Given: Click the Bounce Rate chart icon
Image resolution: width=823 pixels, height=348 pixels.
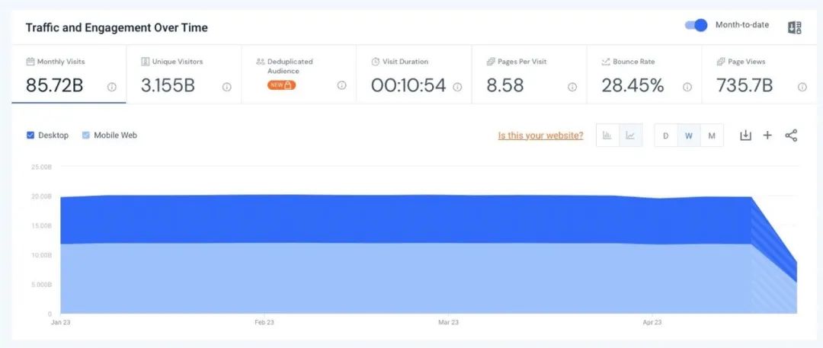Looking at the screenshot, I should coord(606,62).
